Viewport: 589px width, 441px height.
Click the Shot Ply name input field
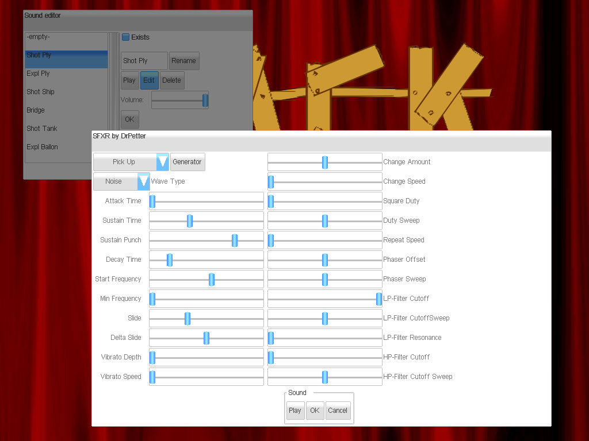[144, 61]
